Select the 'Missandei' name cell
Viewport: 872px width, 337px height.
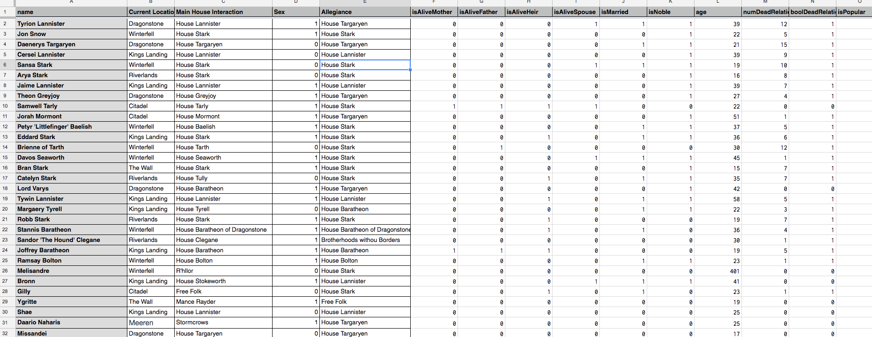pyautogui.click(x=71, y=333)
